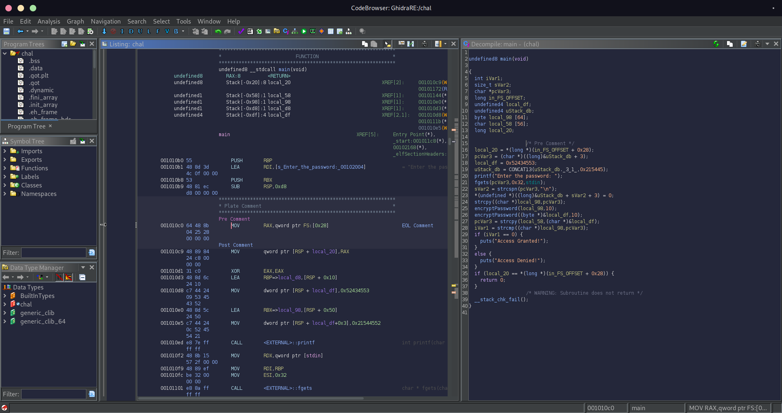Click the 'L' next-label toolbar icon

tap(149, 31)
